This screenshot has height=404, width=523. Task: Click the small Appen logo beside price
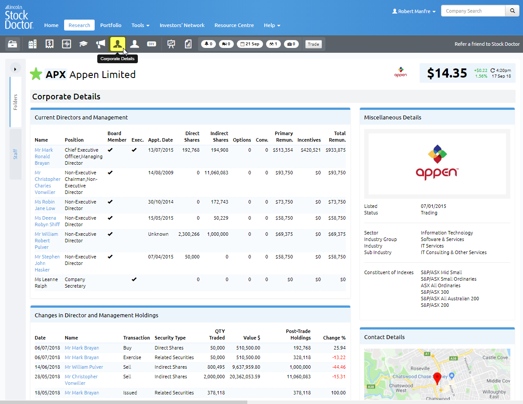400,72
